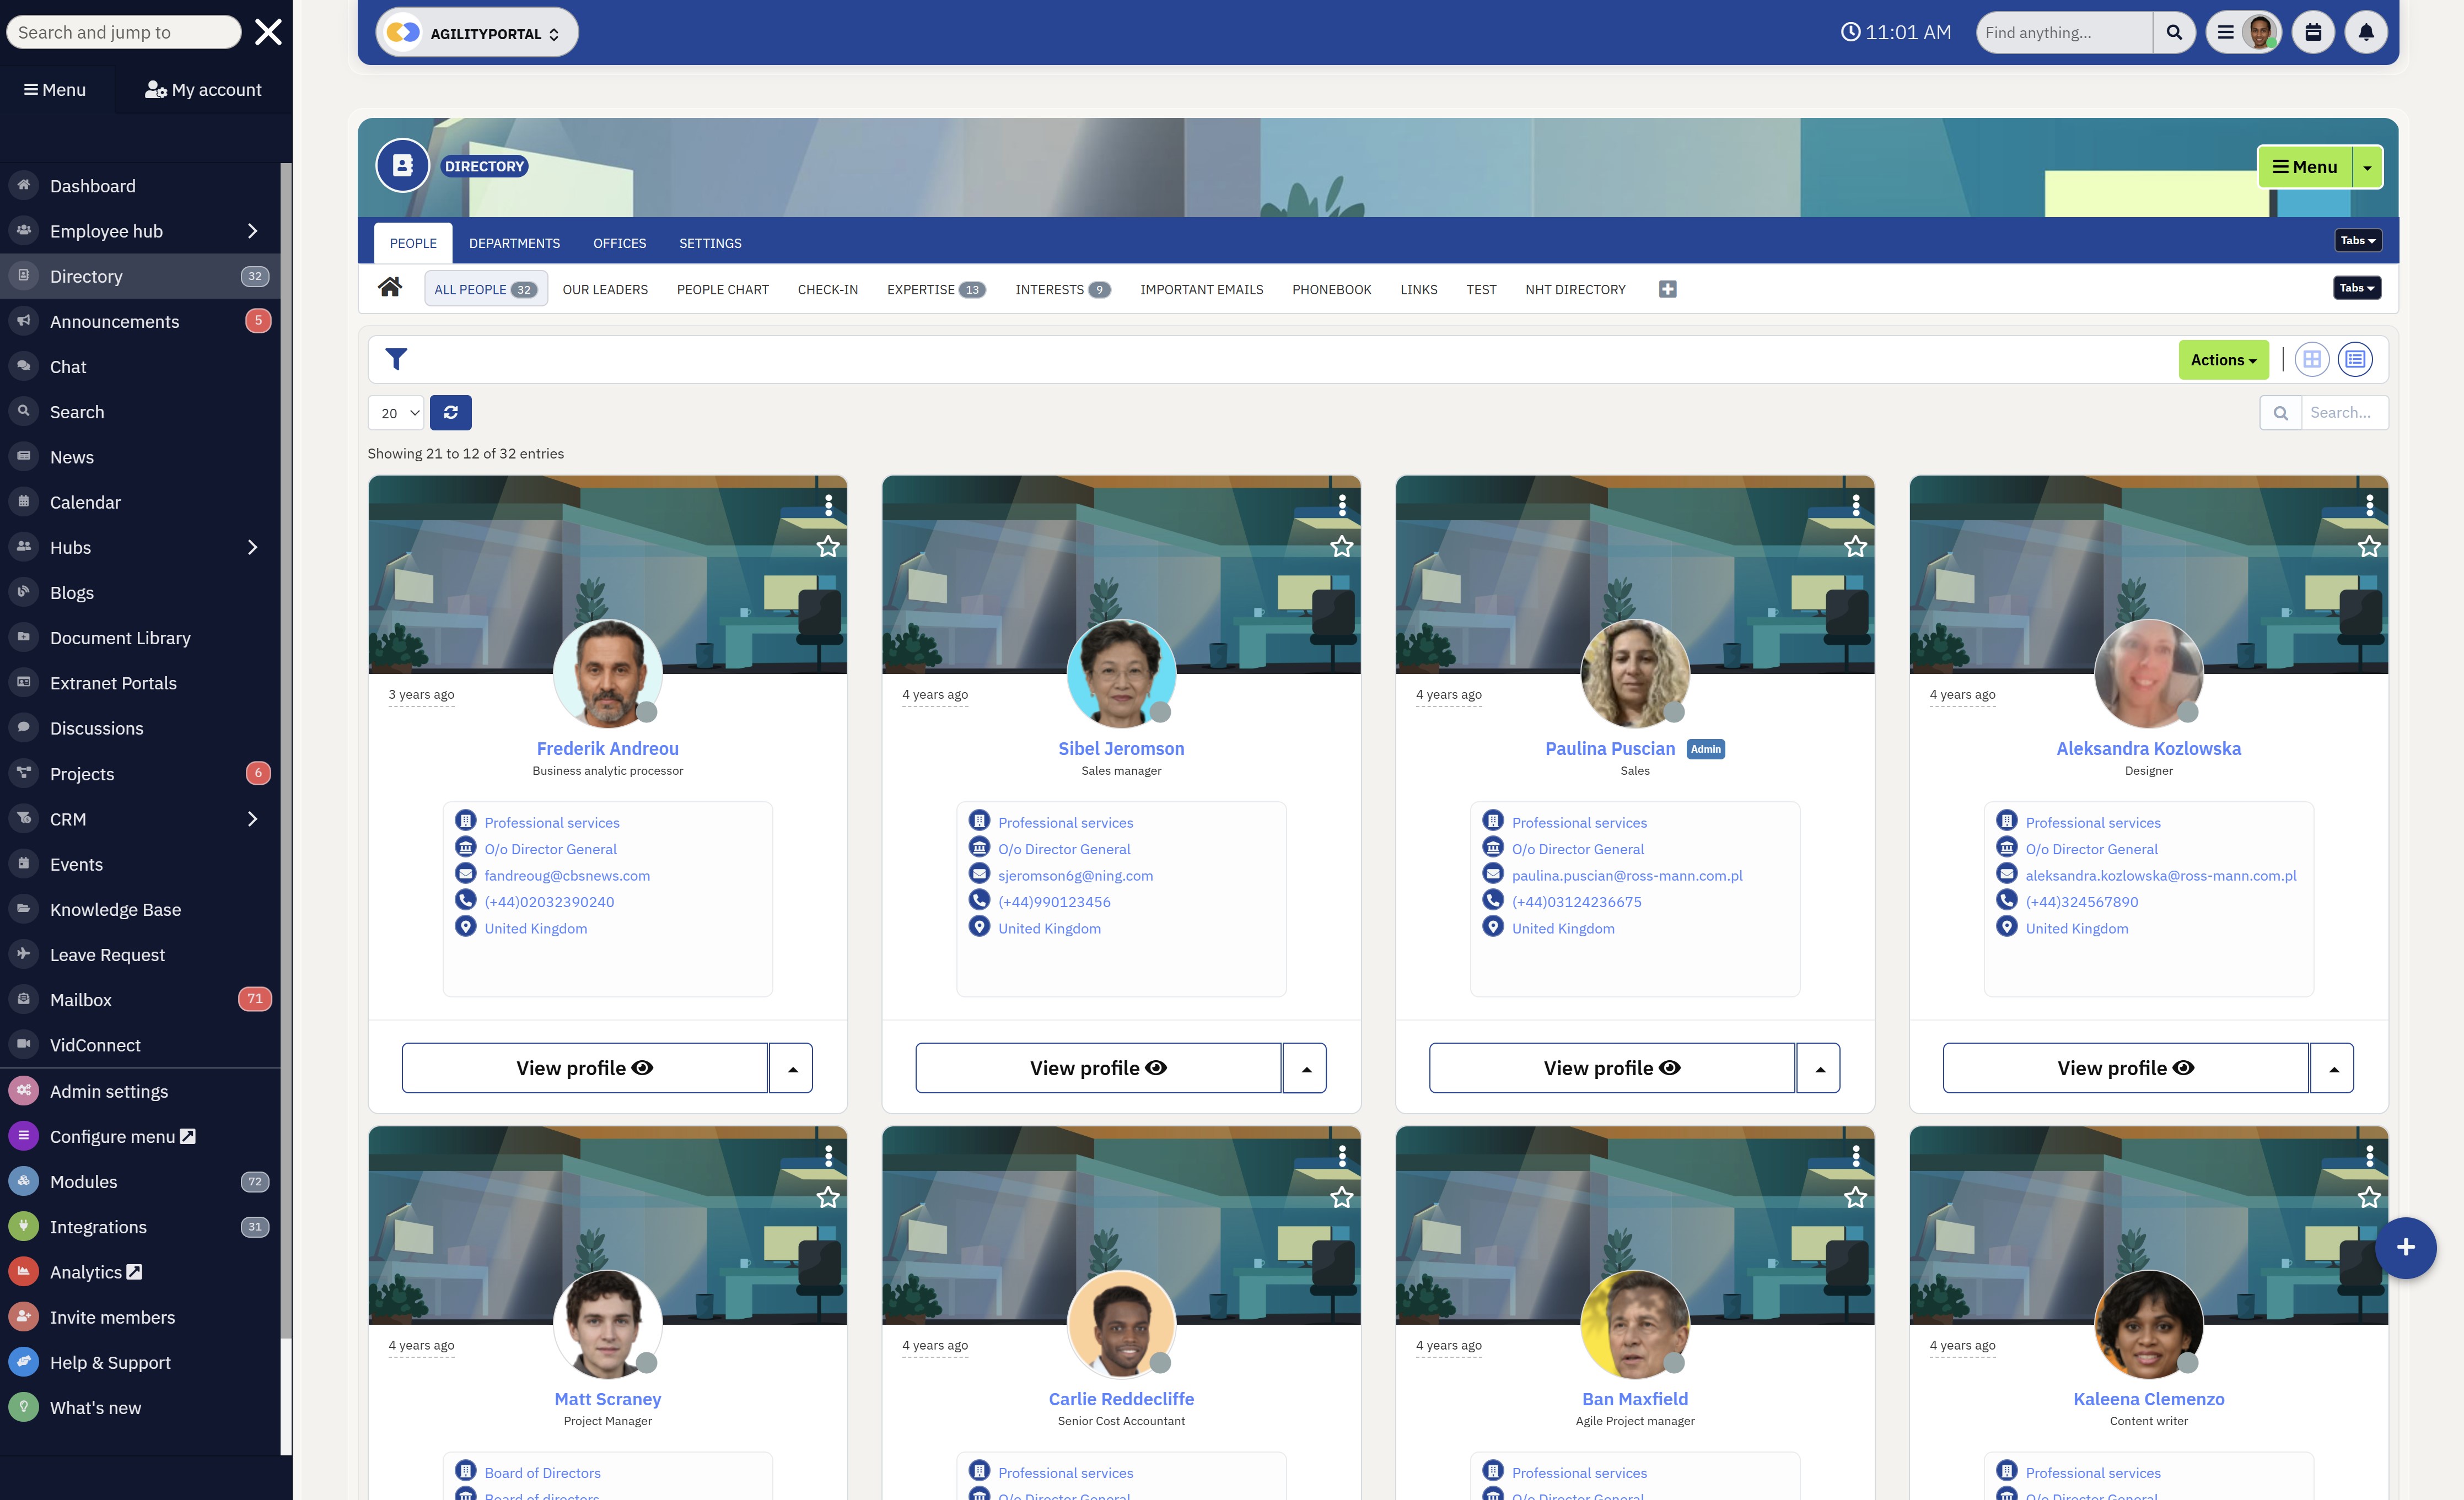Open the AGILITYPORTAL workspace switcher
The image size is (2464, 1500).
477,33
